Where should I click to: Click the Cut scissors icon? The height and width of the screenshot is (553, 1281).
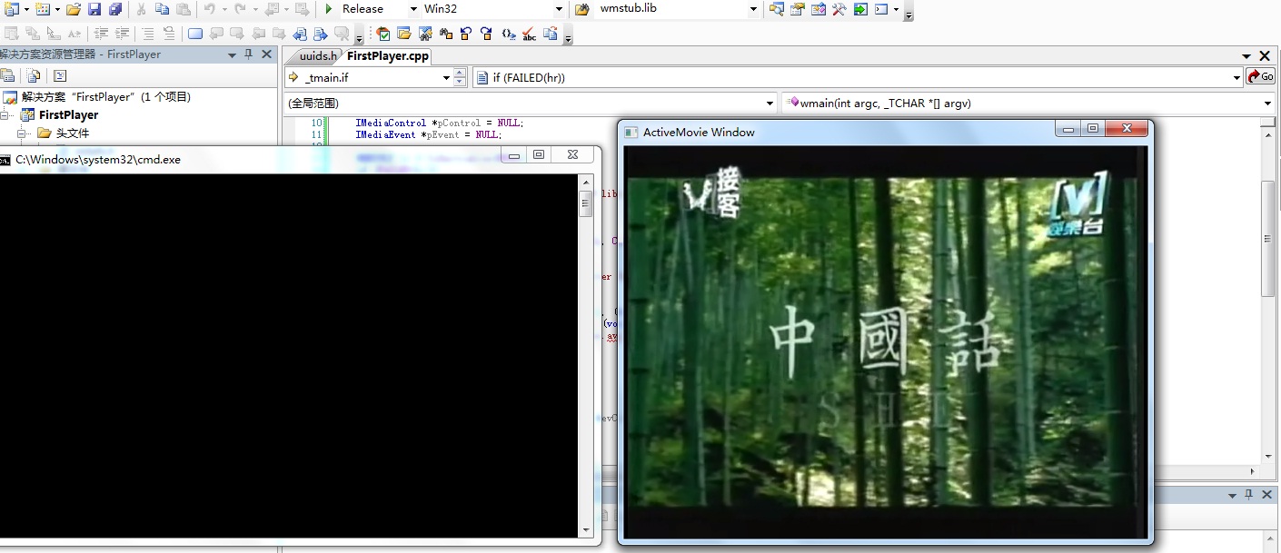pyautogui.click(x=142, y=9)
